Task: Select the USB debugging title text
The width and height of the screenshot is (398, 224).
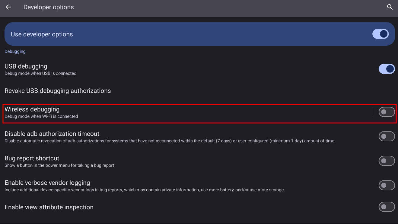Action: (x=26, y=66)
